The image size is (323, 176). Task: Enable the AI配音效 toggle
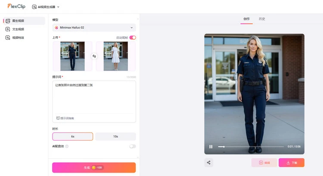click(133, 146)
